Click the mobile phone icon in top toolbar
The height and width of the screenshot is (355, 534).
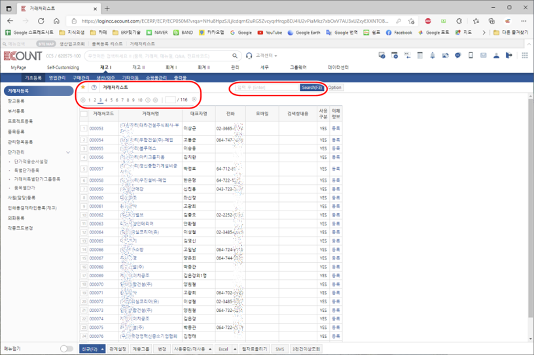coord(471,55)
